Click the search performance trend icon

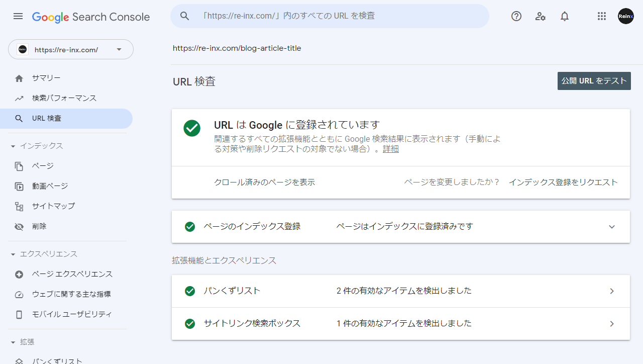point(19,98)
